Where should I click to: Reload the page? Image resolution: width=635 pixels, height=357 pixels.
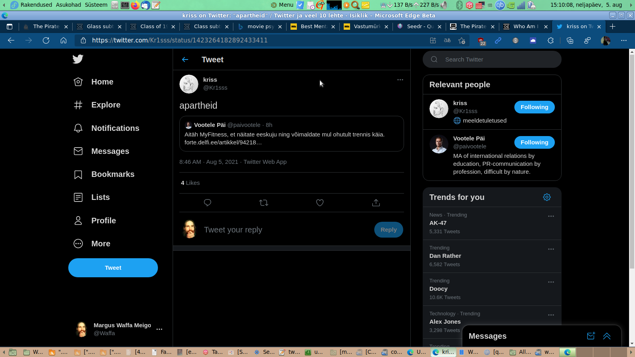[46, 40]
